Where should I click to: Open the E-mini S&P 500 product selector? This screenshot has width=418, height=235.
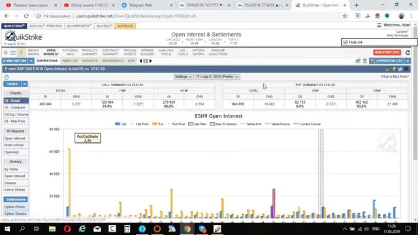point(15,61)
